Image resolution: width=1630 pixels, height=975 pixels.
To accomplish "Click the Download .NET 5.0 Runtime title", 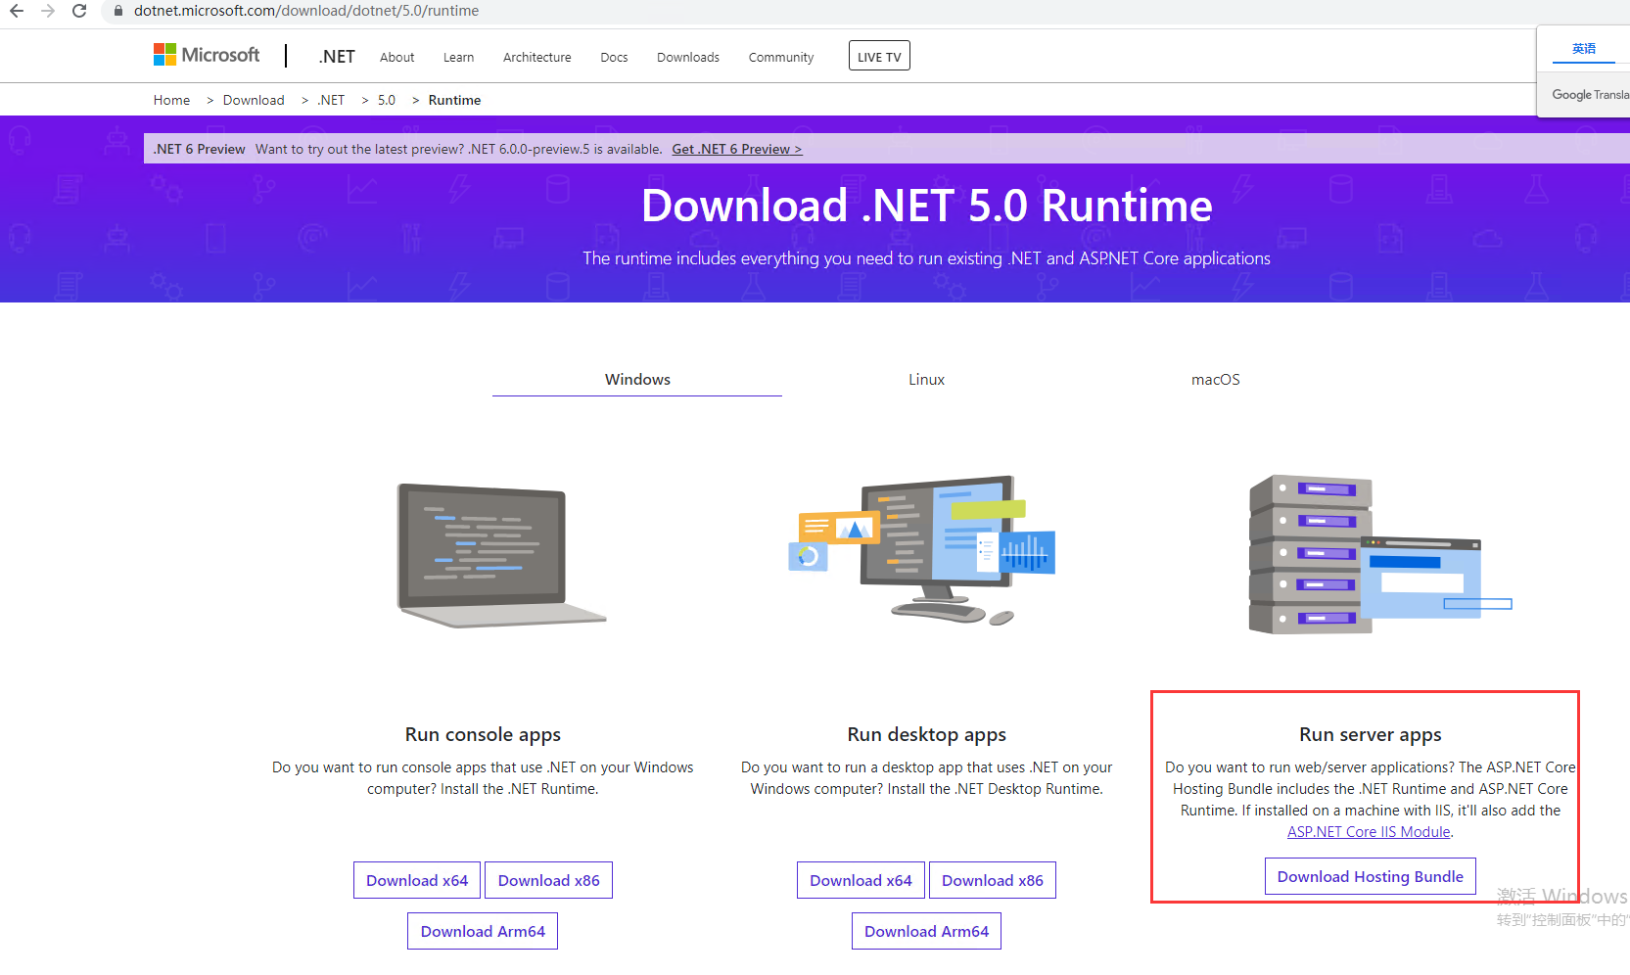I will click(x=927, y=206).
